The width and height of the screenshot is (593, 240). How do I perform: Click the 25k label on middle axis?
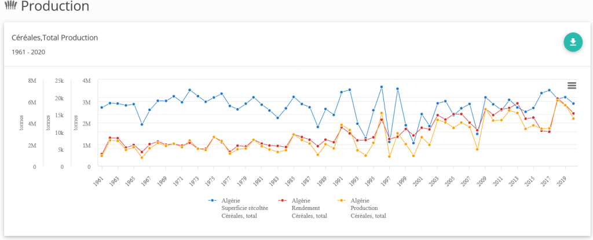pos(59,80)
